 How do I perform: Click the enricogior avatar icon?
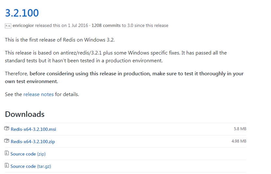click(8, 26)
